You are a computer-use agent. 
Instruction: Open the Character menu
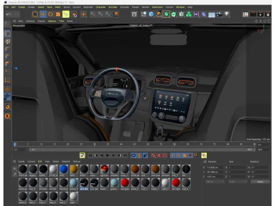point(101,7)
